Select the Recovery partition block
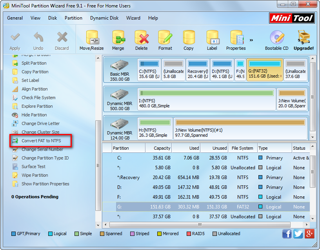The height and width of the screenshot is (250, 320). coord(198,70)
